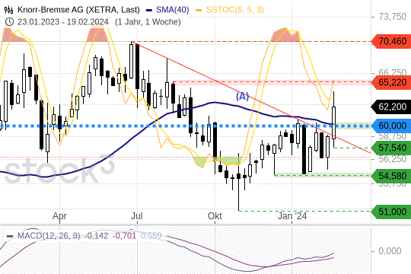
Task: Click the SMA(40) dark blue color swatch
Action: coord(149,10)
